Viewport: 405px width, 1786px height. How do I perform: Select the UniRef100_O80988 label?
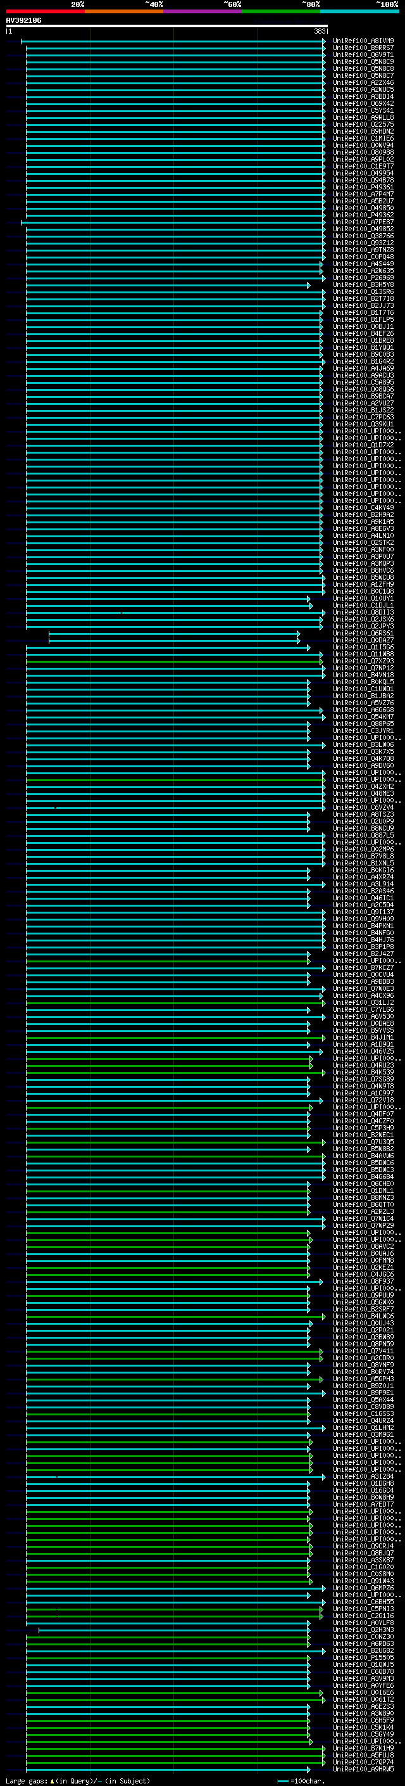(363, 153)
